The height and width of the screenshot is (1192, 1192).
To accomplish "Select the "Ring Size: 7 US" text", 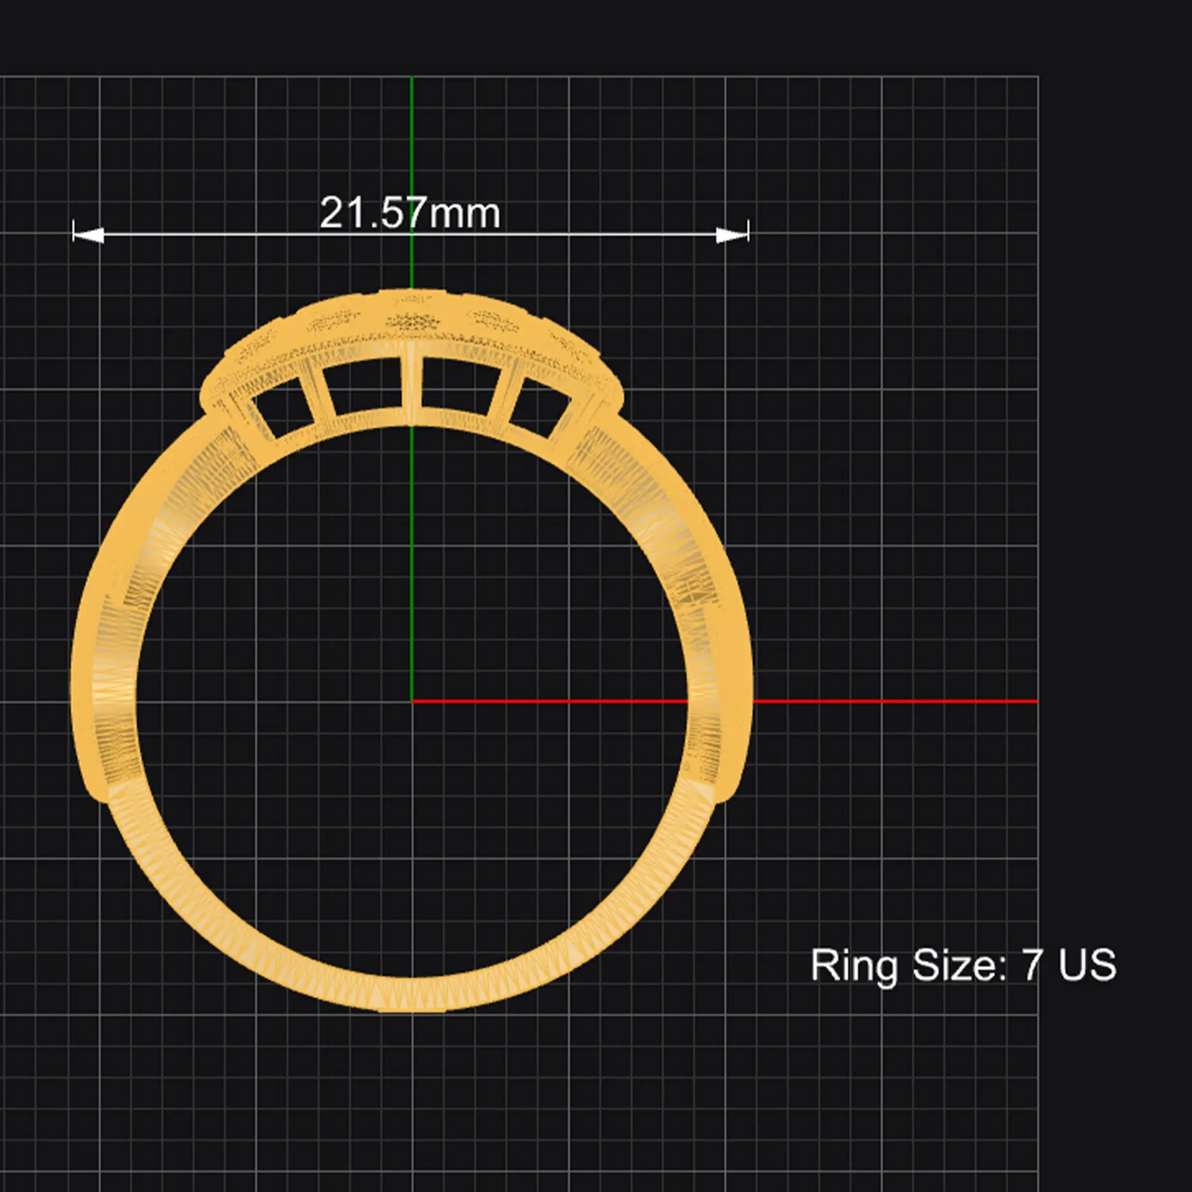I will (963, 964).
